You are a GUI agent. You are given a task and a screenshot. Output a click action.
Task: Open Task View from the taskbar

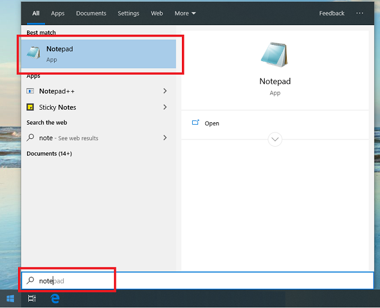(32, 298)
